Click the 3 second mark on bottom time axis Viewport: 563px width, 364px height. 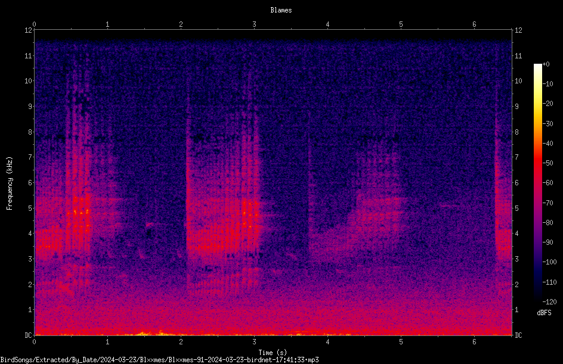[x=254, y=342]
